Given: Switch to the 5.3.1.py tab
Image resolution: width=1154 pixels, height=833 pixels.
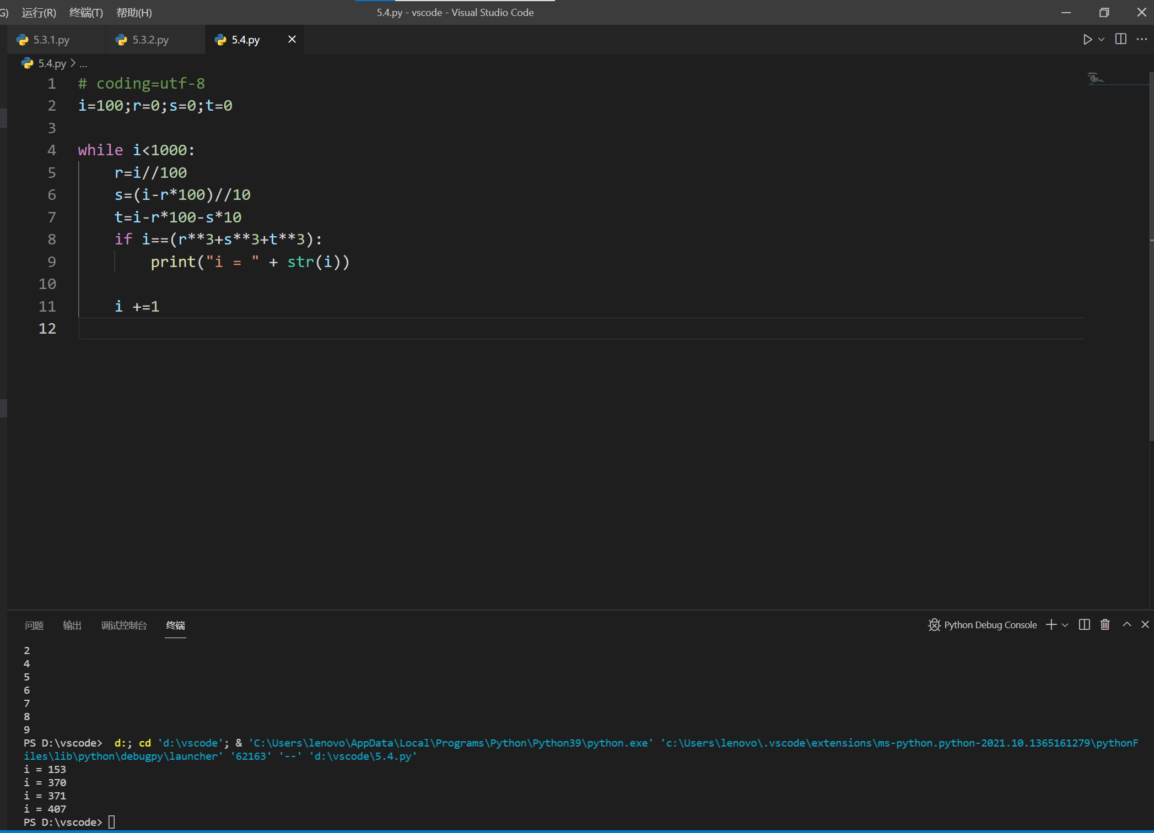Looking at the screenshot, I should (x=51, y=40).
